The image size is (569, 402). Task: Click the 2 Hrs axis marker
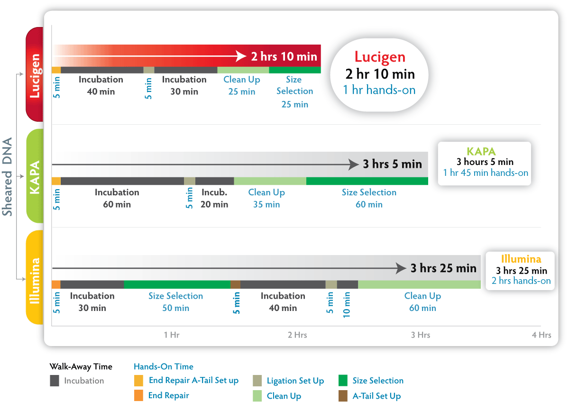coord(297,335)
